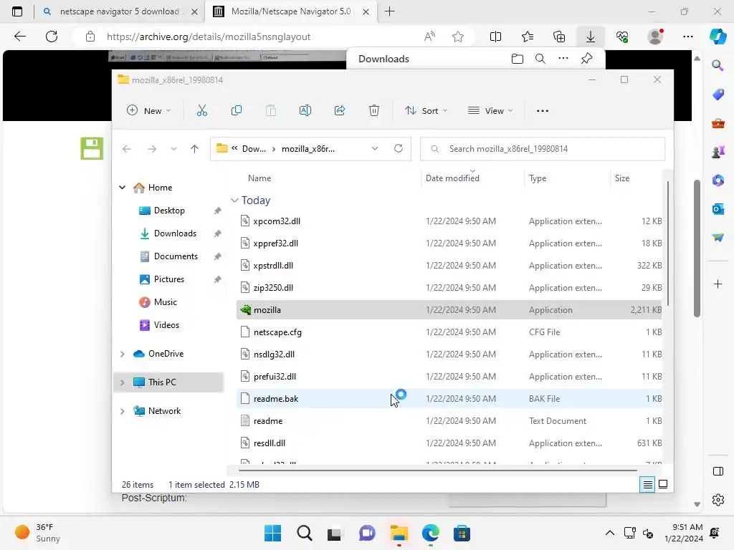Reload the archive.org page in Edge
The height and width of the screenshot is (550, 734).
click(x=52, y=37)
